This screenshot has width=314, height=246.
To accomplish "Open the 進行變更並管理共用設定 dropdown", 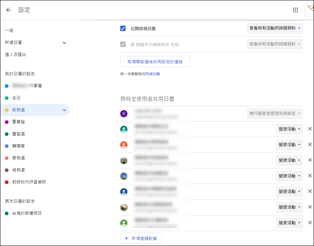I will (275, 114).
